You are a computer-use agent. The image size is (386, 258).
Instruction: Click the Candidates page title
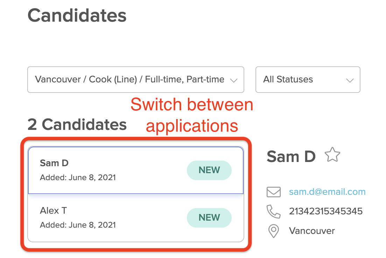[77, 15]
